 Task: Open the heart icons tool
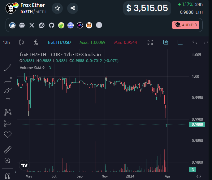point(8,135)
